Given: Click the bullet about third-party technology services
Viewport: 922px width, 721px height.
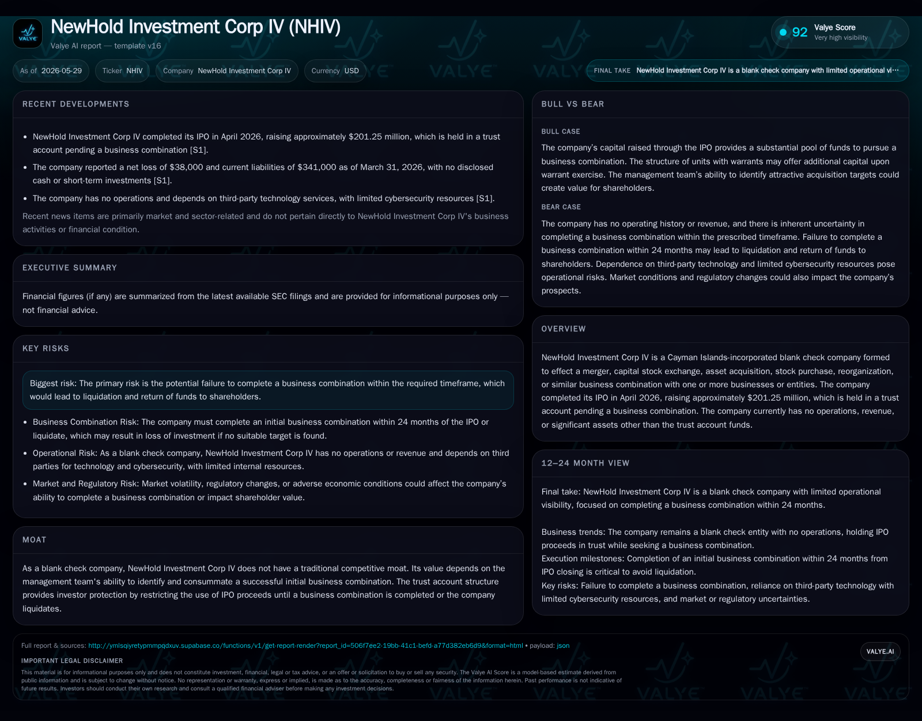Looking at the screenshot, I should pyautogui.click(x=263, y=199).
